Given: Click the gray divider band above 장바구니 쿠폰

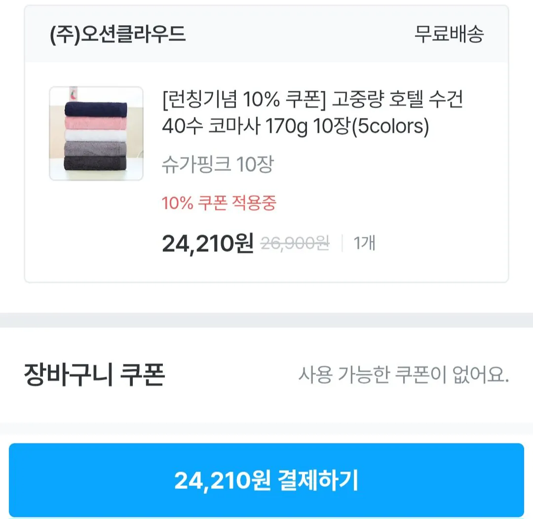Looking at the screenshot, I should (266, 320).
